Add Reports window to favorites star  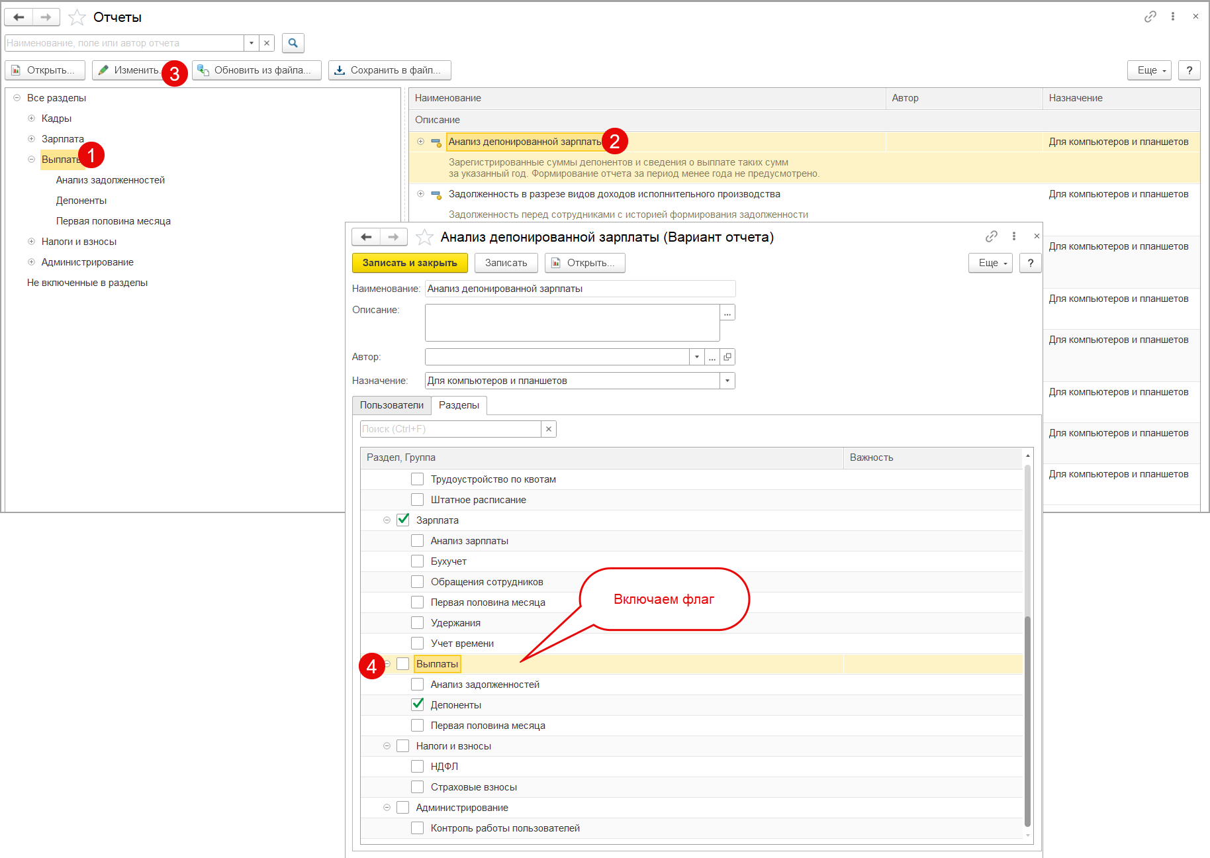(77, 17)
